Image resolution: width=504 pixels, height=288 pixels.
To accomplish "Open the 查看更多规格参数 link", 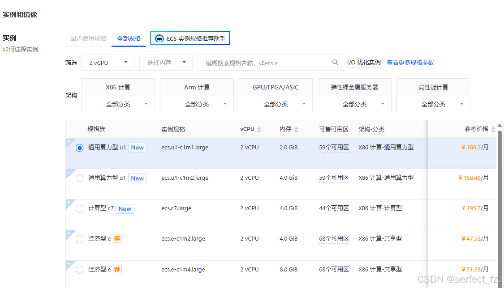I will point(410,63).
